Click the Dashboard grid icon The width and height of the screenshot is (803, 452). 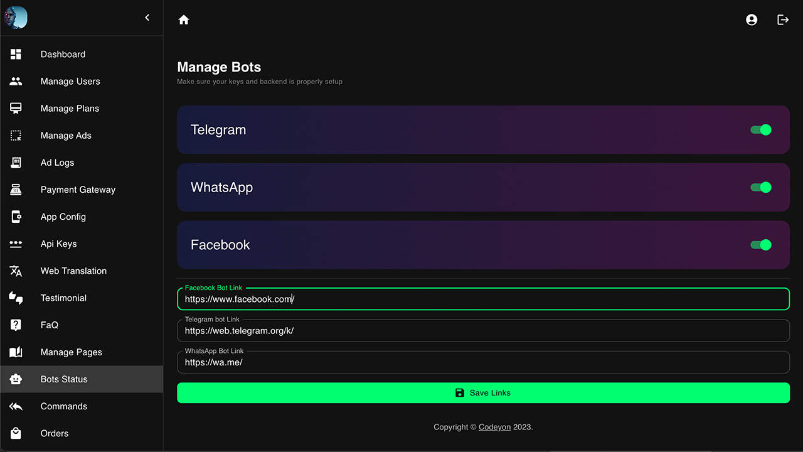tap(16, 54)
